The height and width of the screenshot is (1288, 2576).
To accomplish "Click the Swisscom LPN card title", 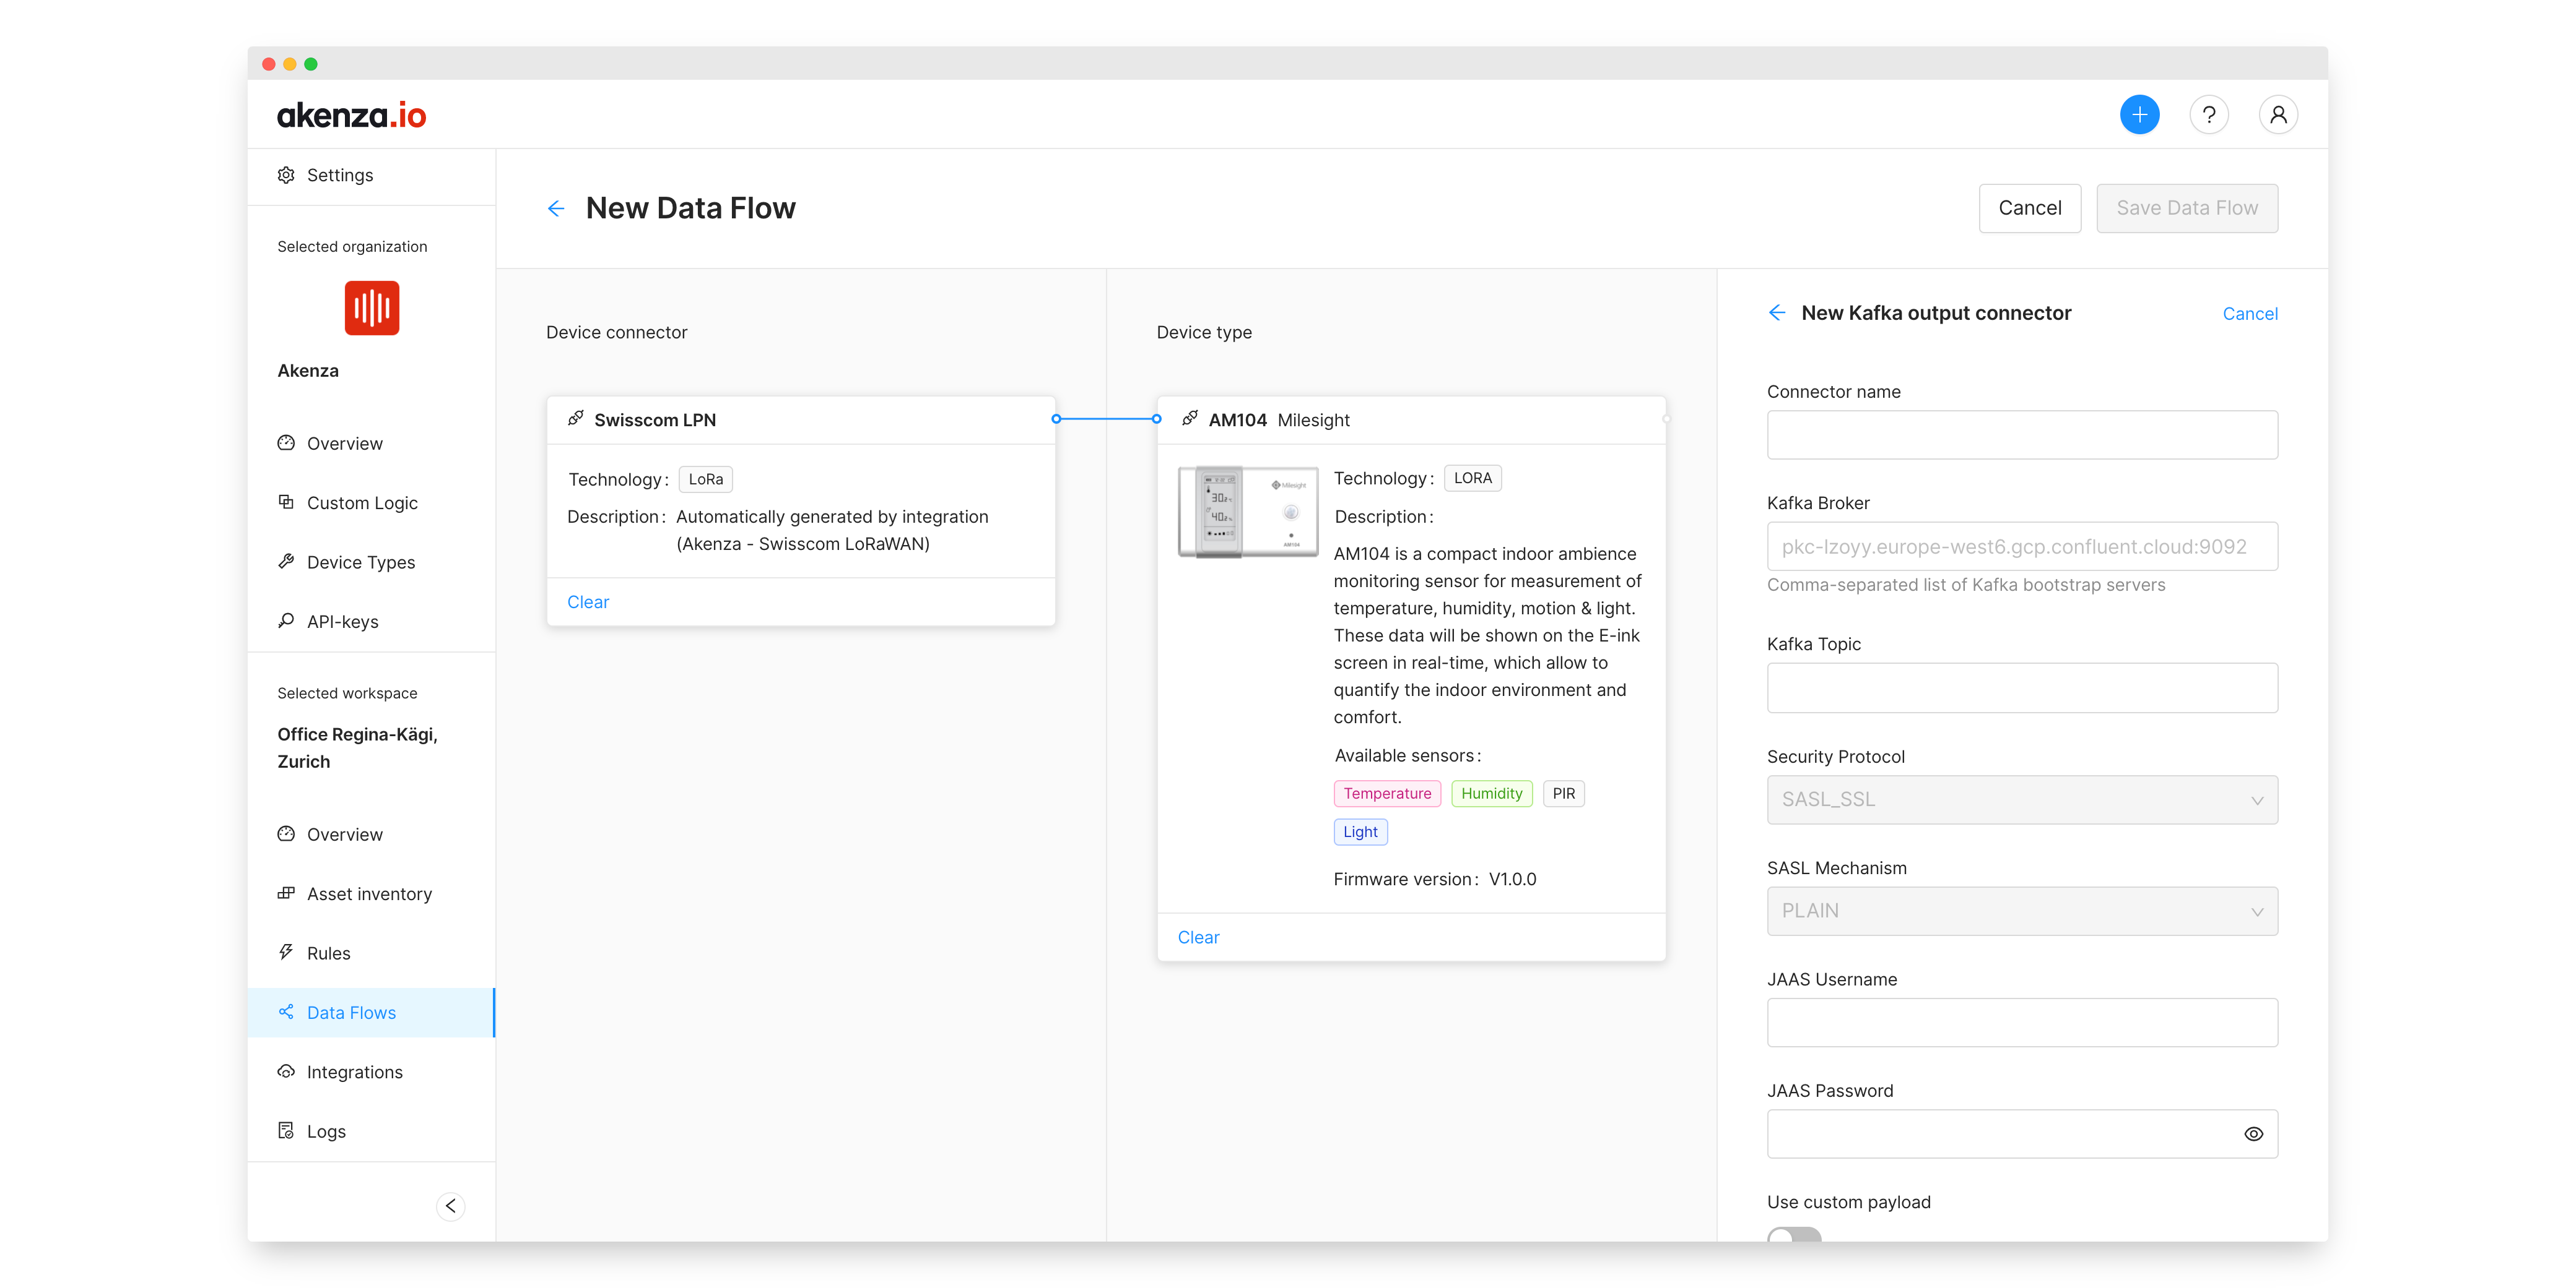I will 654,419.
